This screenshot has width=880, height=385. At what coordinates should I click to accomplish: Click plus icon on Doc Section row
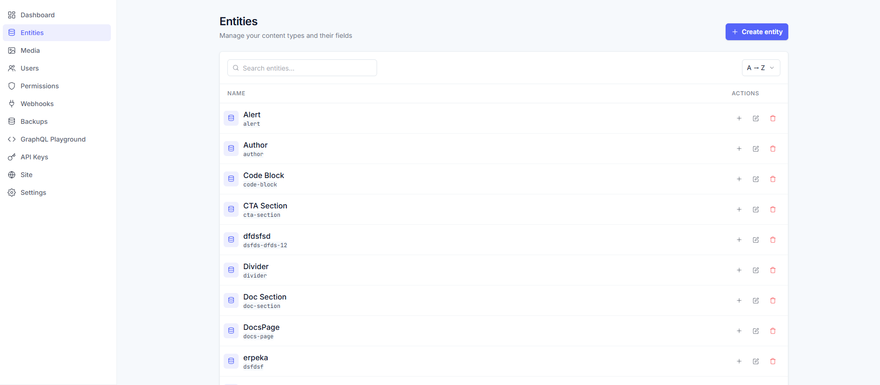click(x=739, y=300)
